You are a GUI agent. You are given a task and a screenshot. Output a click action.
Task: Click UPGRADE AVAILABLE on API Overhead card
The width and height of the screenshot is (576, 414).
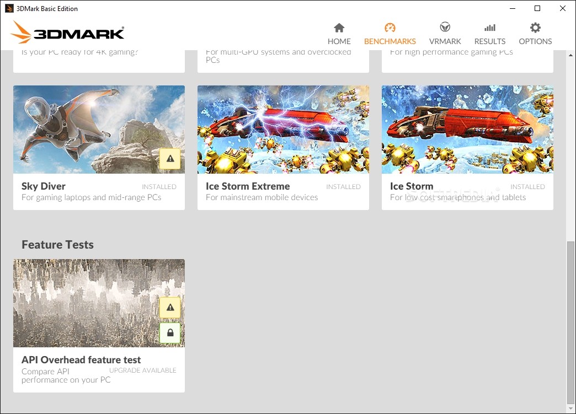click(143, 370)
